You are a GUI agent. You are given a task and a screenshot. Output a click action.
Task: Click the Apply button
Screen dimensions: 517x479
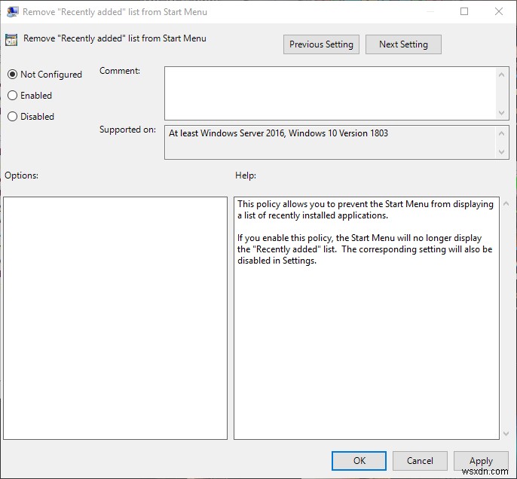coord(481,461)
